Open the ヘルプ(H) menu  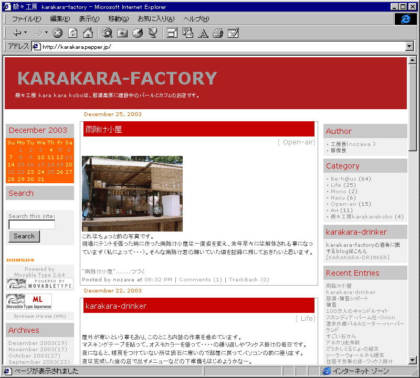(x=196, y=19)
